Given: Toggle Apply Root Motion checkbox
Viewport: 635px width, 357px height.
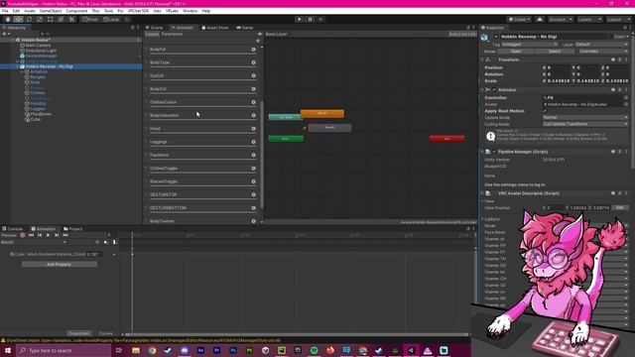Looking at the screenshot, I should click(545, 111).
